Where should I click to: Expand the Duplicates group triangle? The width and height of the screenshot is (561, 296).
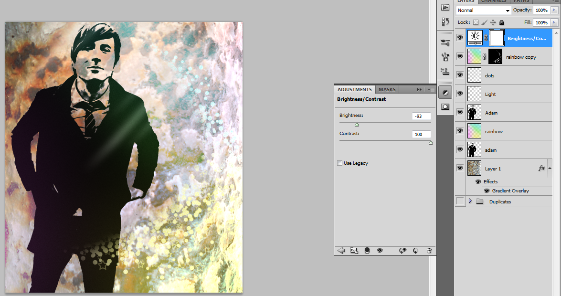[470, 201]
